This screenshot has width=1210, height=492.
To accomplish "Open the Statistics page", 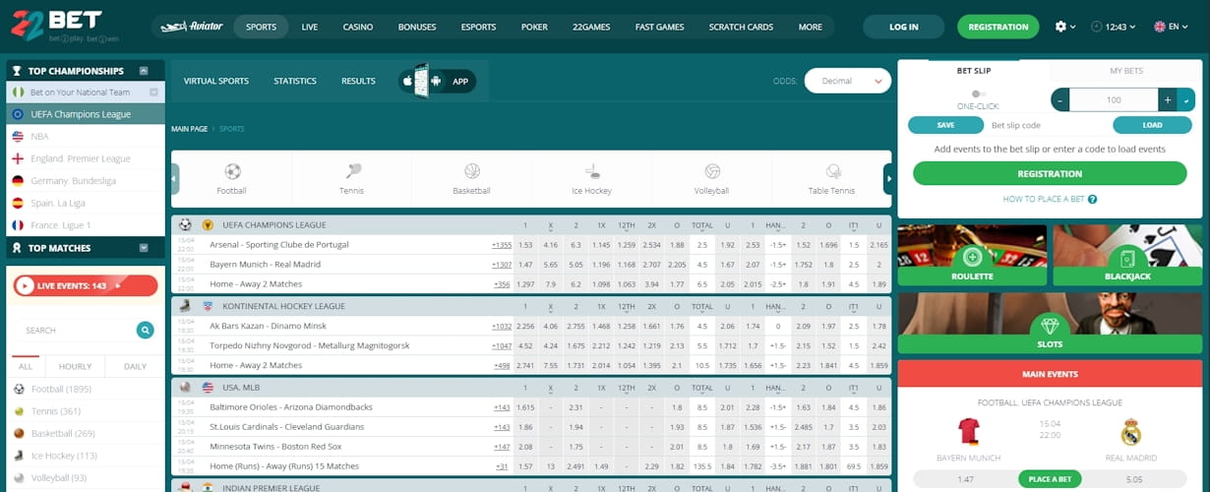I will pyautogui.click(x=295, y=81).
